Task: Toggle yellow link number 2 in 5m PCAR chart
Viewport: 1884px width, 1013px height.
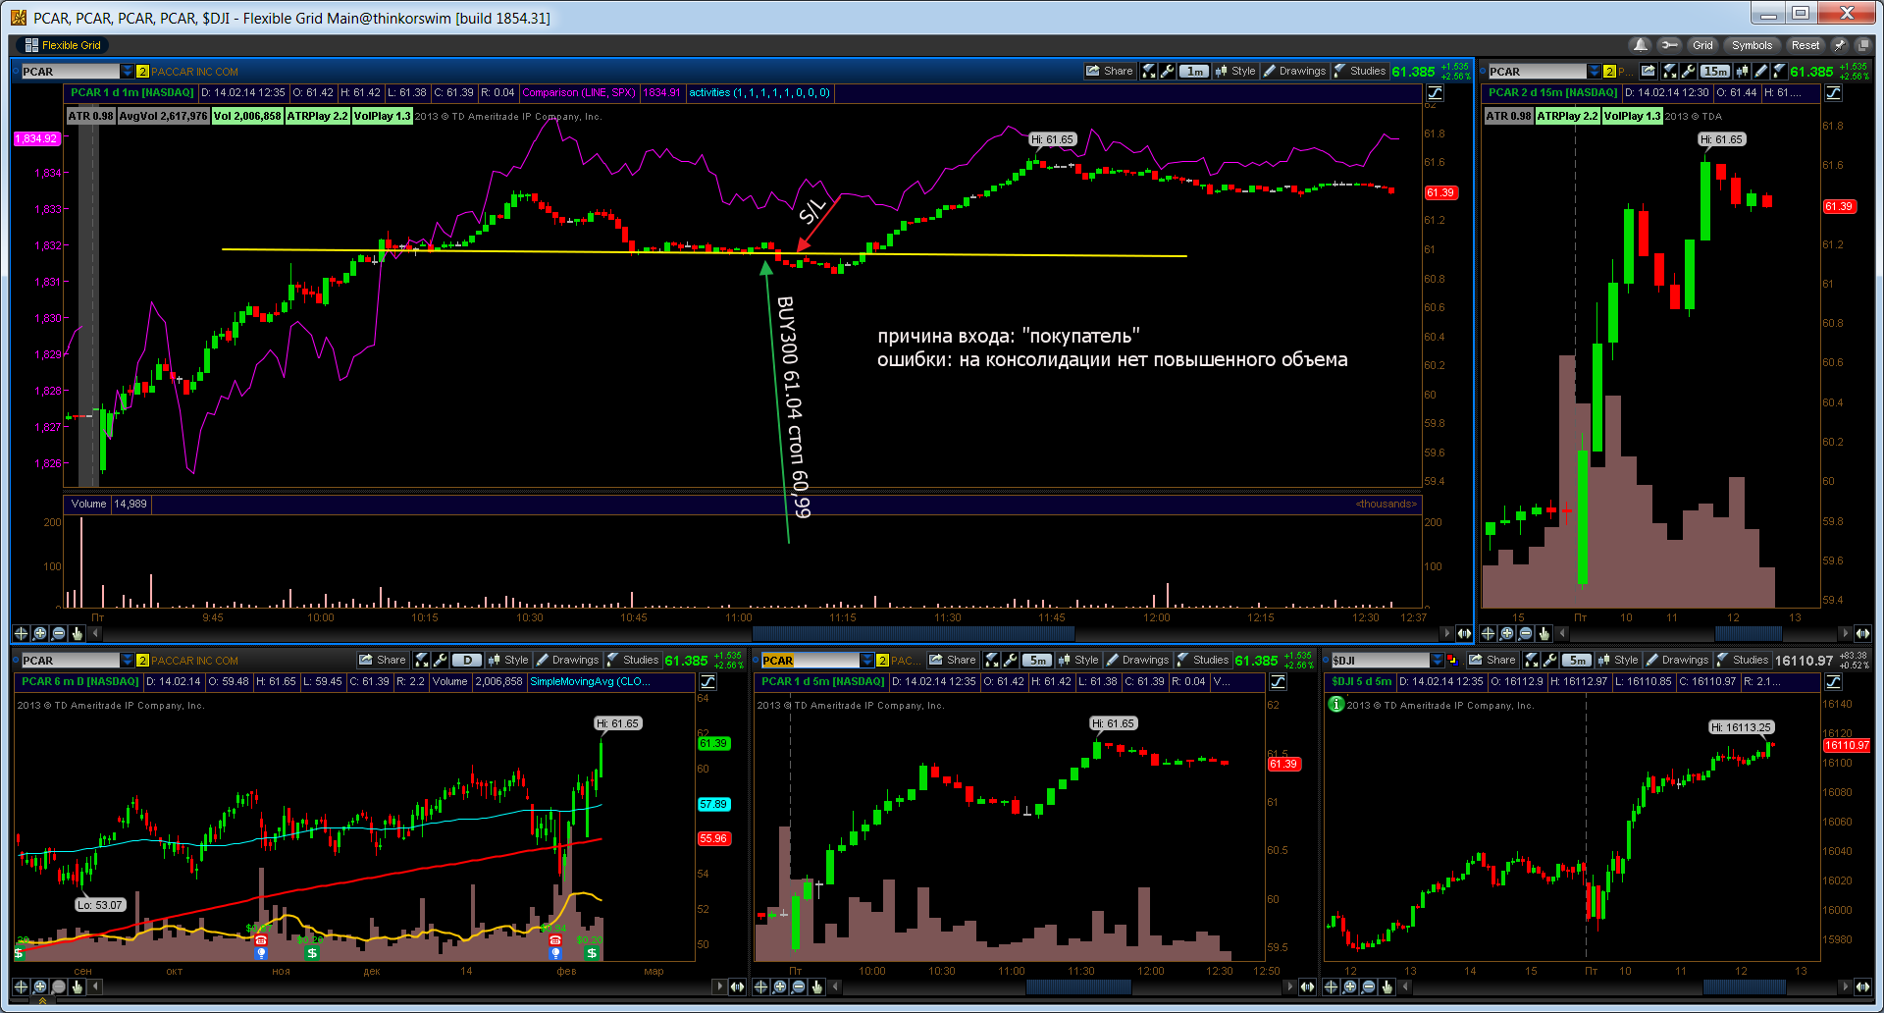Action: tap(882, 660)
